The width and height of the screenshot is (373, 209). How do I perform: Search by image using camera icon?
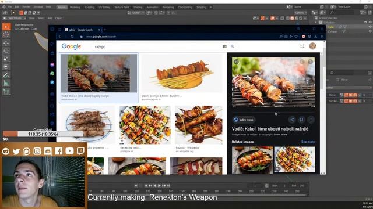(x=224, y=46)
